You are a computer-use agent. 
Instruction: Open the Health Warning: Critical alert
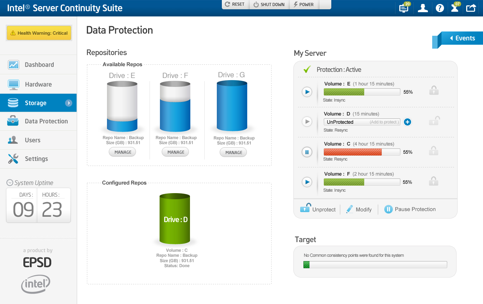pos(39,33)
